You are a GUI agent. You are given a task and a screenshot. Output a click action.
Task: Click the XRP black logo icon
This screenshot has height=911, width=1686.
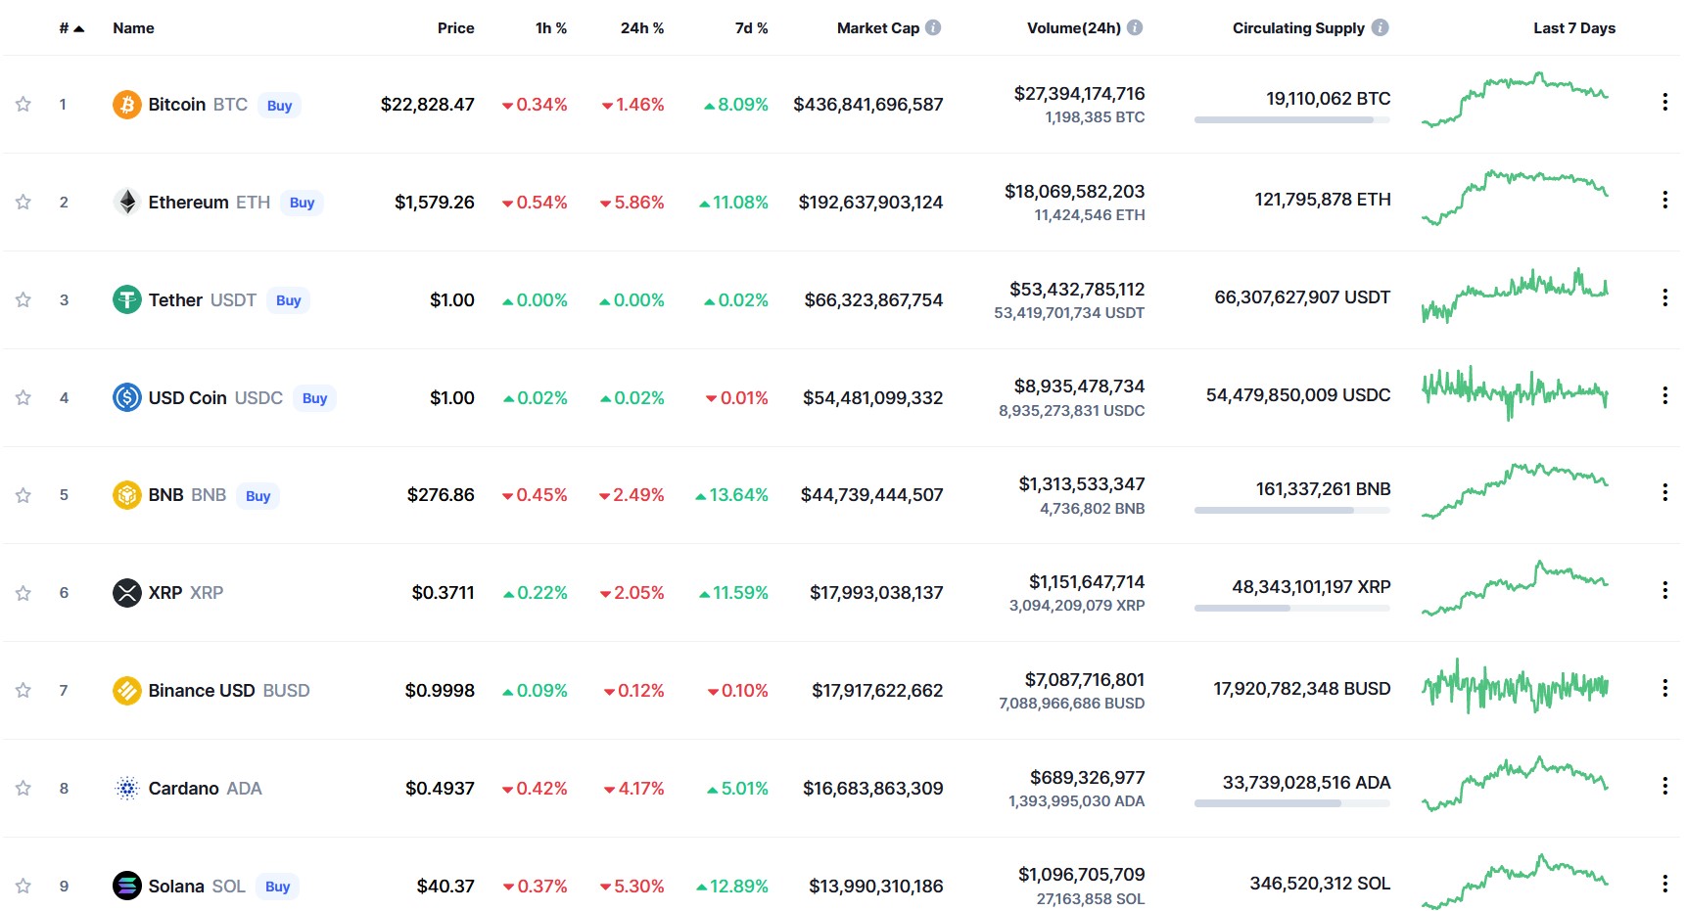click(126, 592)
